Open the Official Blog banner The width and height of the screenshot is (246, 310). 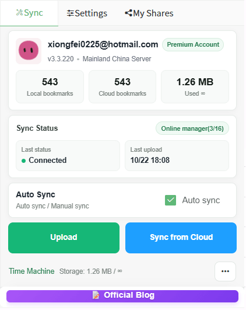122,296
